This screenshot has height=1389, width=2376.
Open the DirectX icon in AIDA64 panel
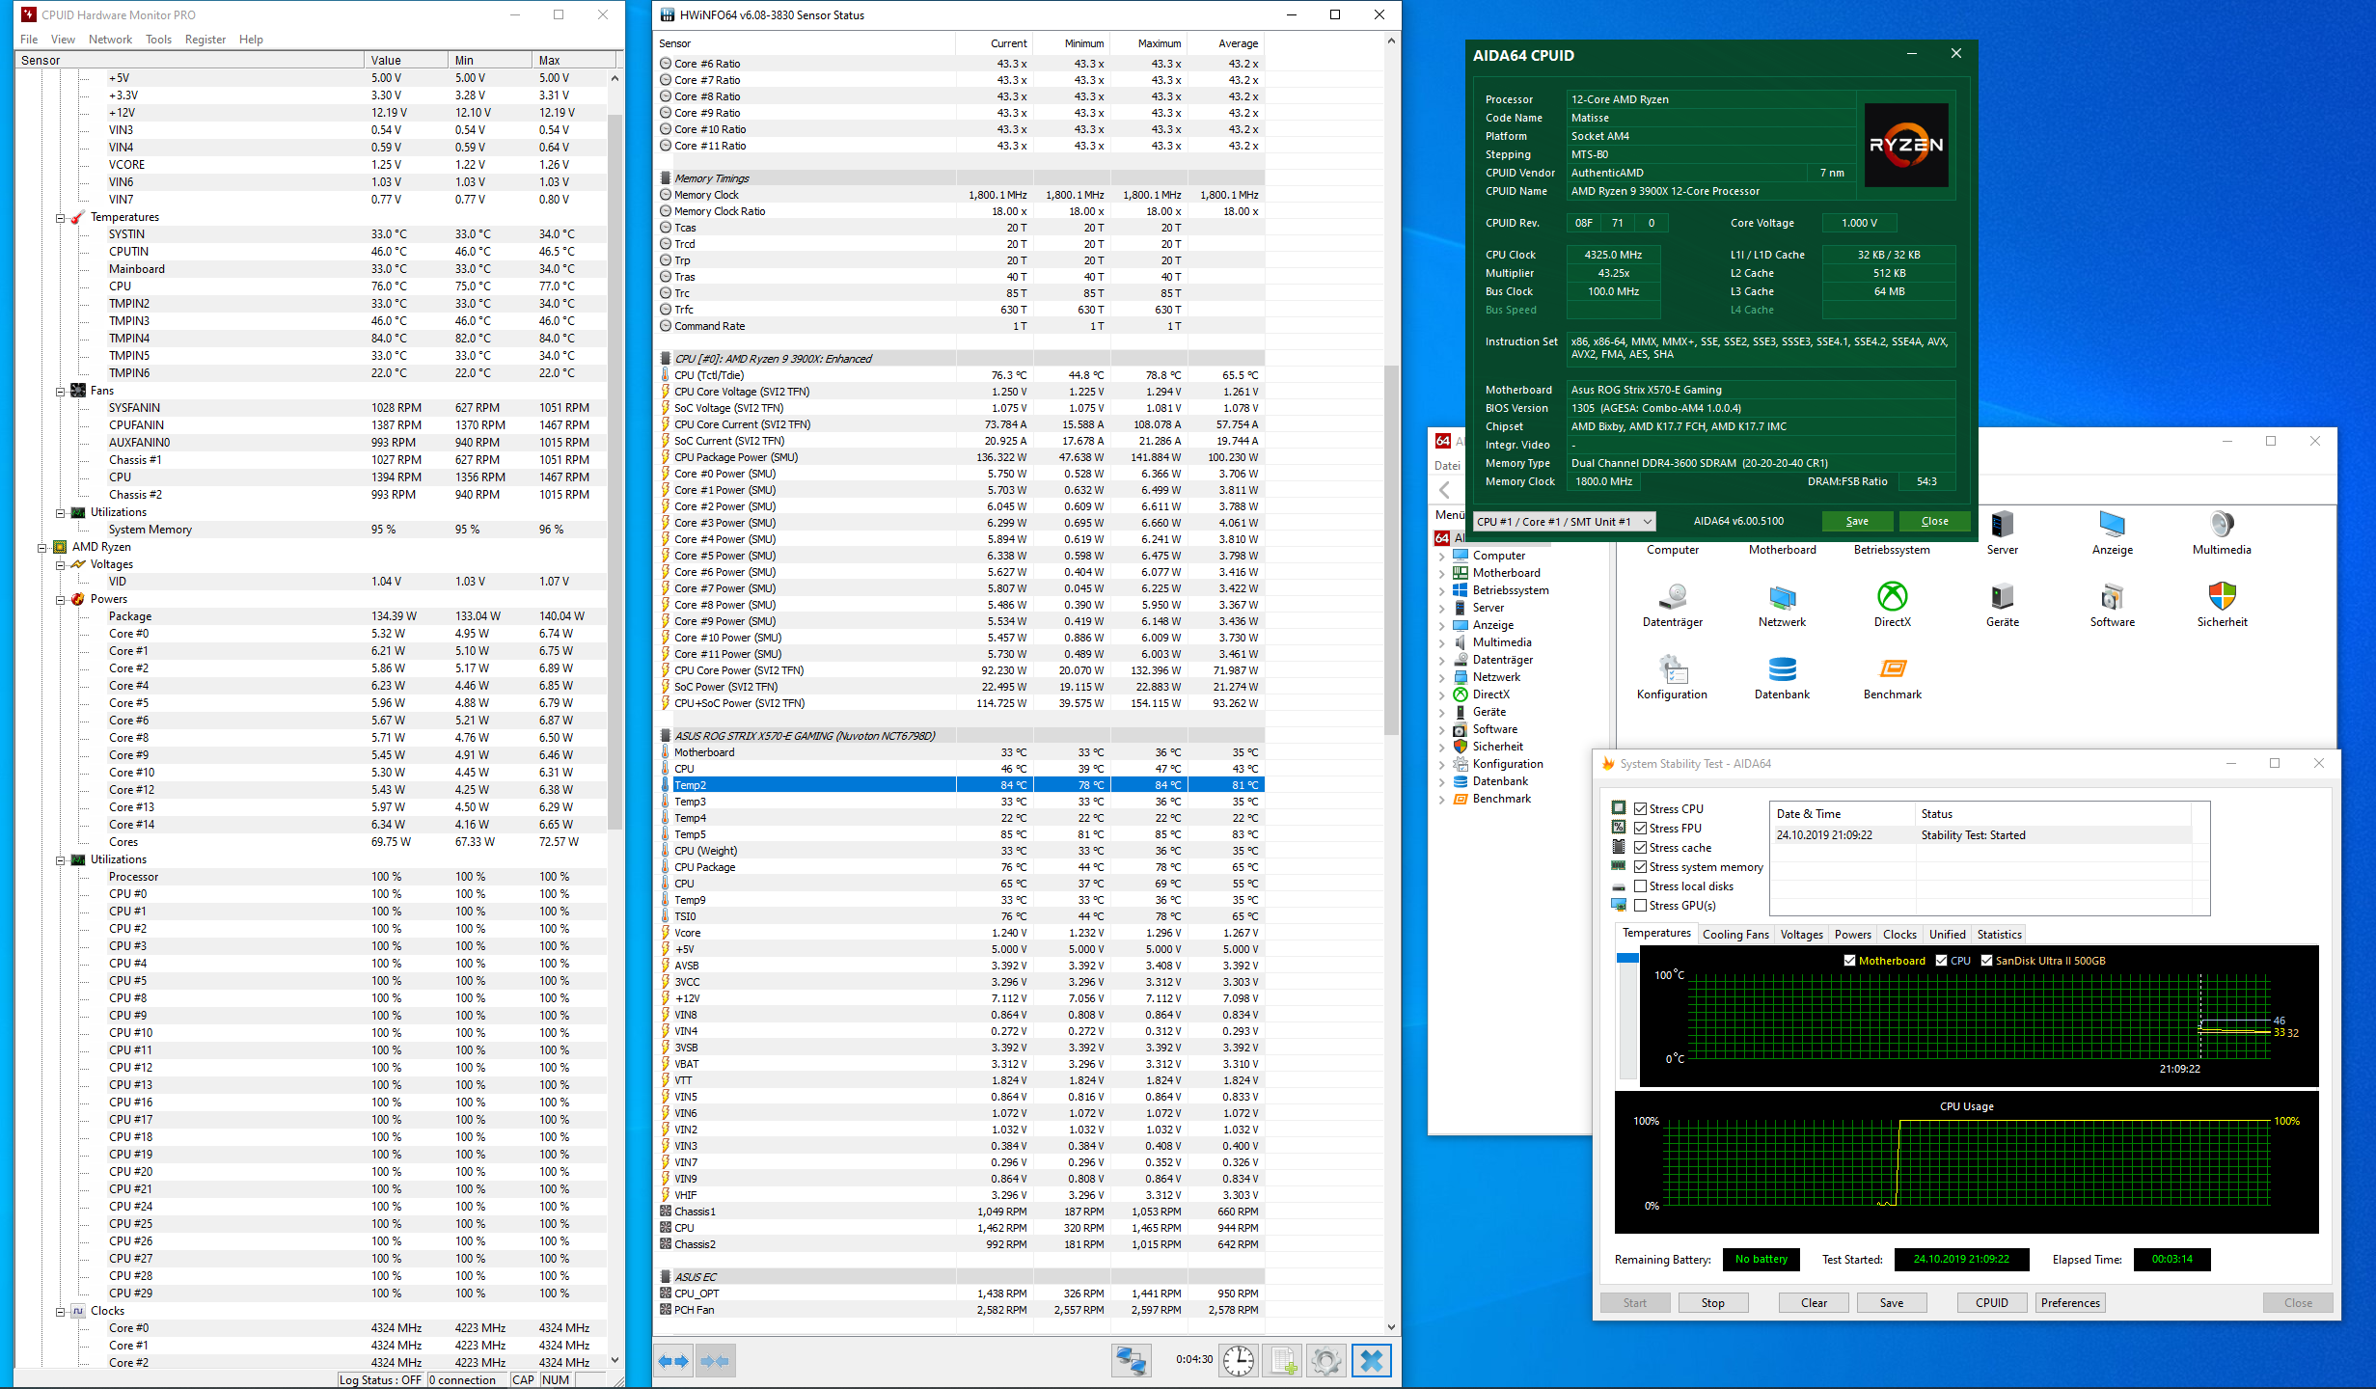click(1892, 605)
